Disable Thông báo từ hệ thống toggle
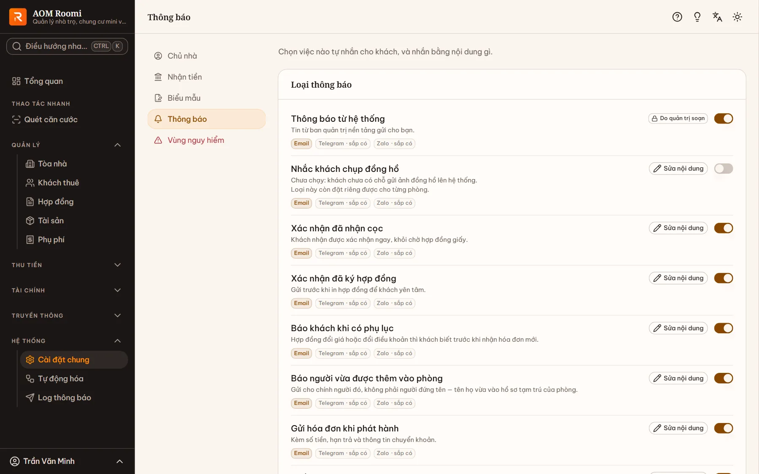 pos(724,118)
